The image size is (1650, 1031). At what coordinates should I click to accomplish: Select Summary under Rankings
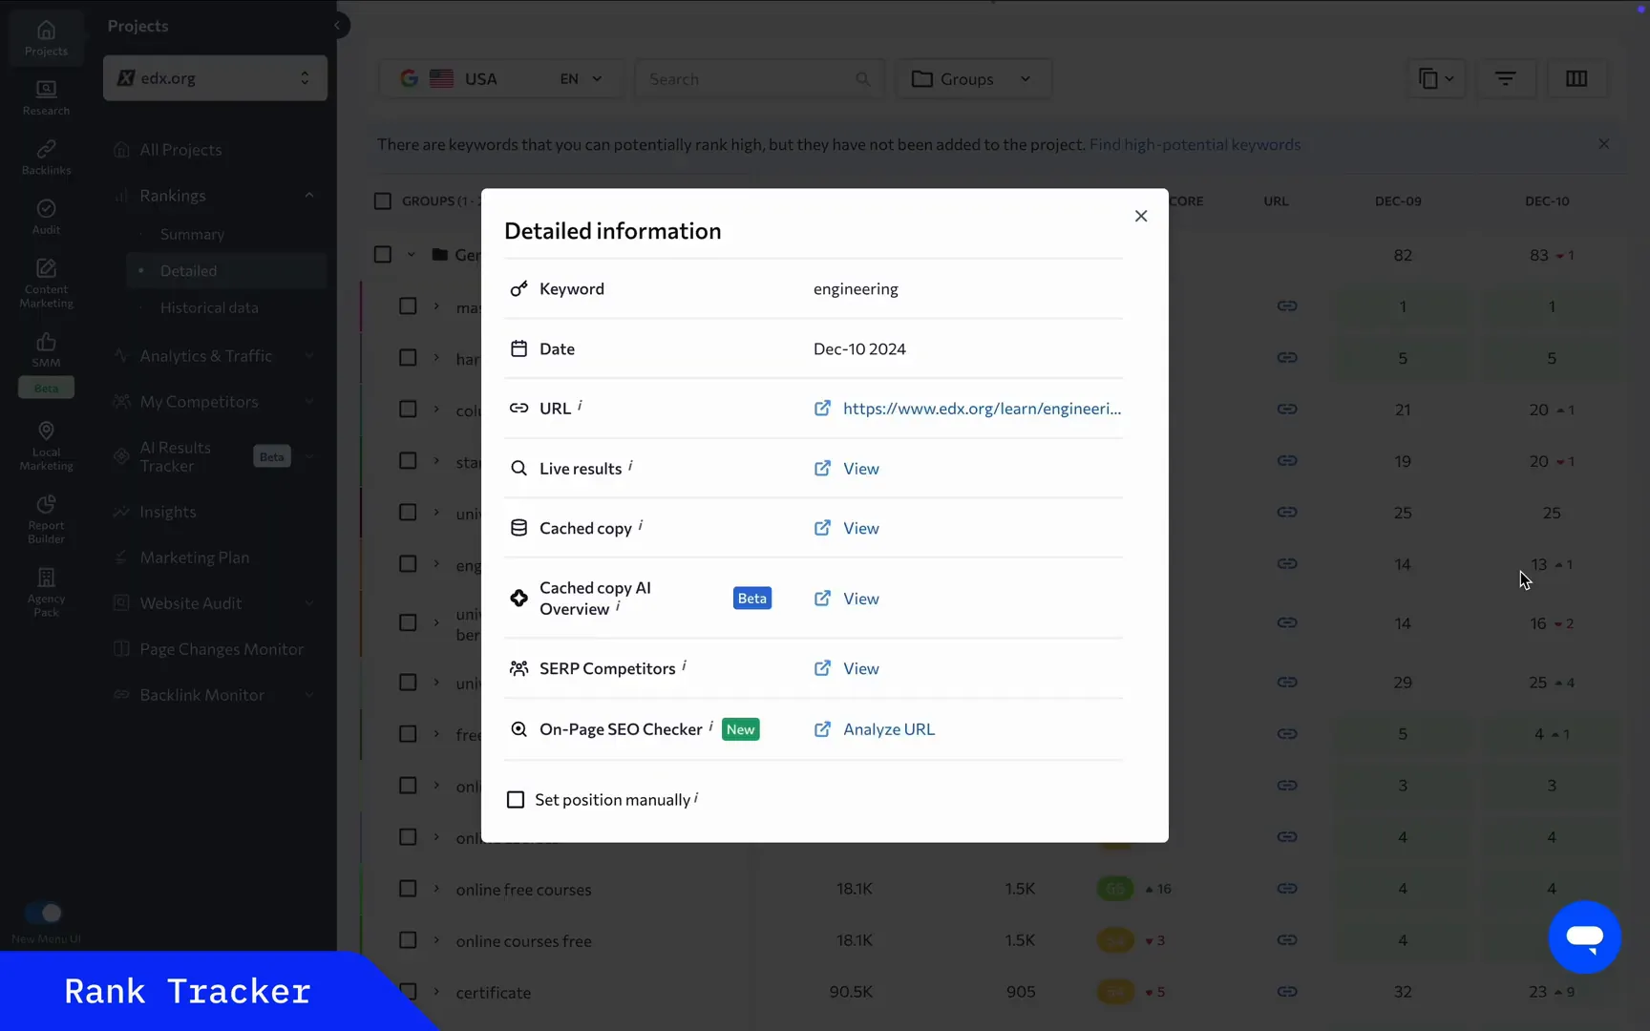tap(190, 234)
